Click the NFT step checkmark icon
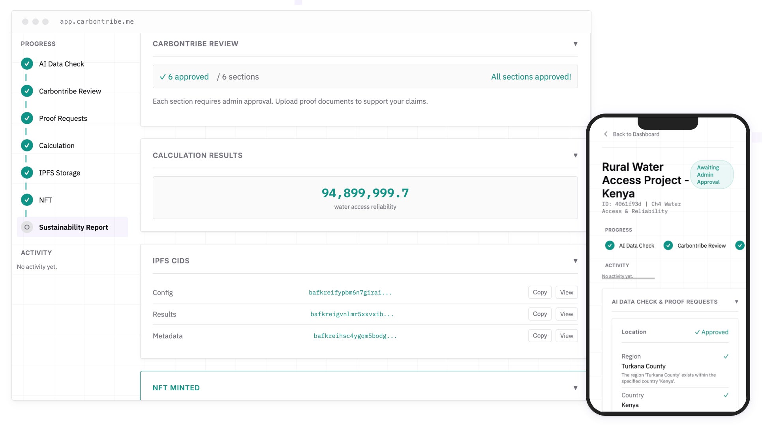Viewport: 762px width, 425px height. point(27,200)
